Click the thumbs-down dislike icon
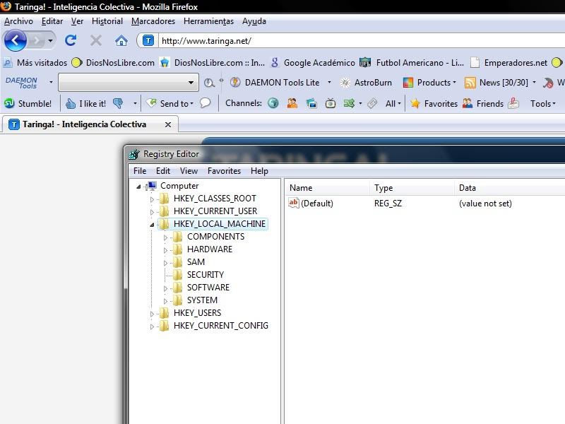Screen dimensions: 565x424 (118, 104)
